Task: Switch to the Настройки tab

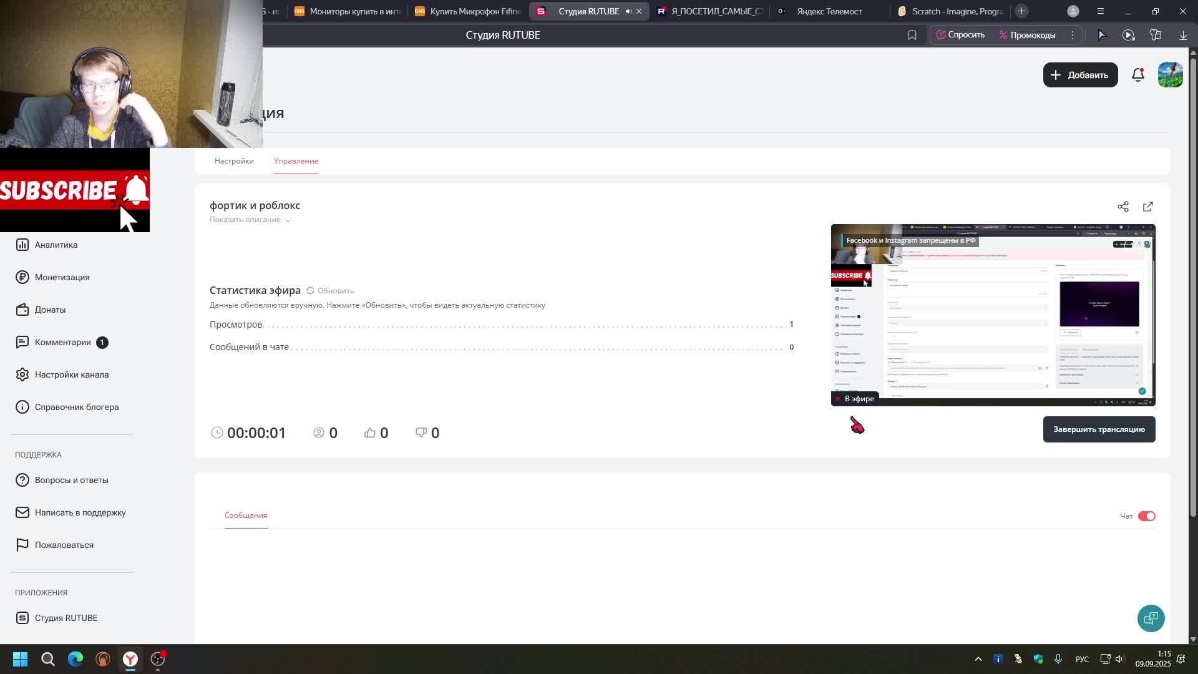Action: (x=234, y=161)
